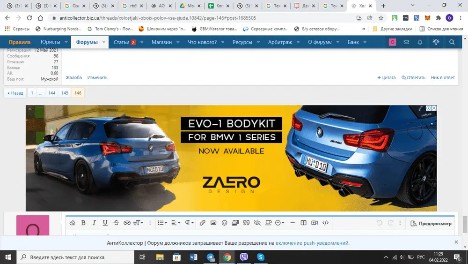
Task: Open the alerts bell in the navbar
Action: click(420, 42)
